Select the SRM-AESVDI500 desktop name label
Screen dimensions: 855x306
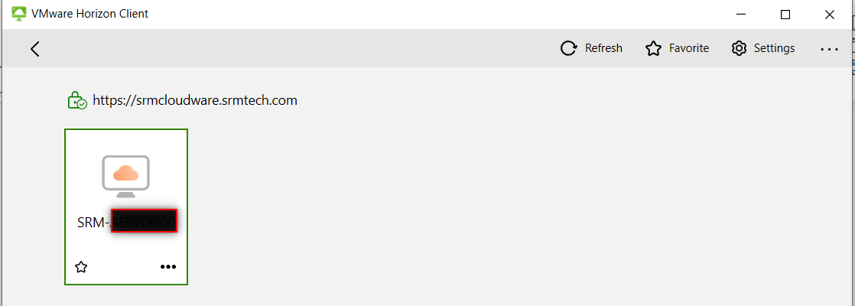click(127, 222)
